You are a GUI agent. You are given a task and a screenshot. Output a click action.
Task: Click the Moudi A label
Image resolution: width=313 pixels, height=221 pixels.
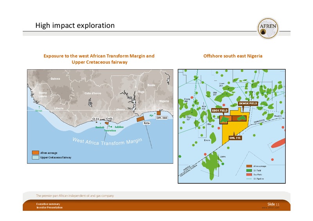click(x=278, y=116)
